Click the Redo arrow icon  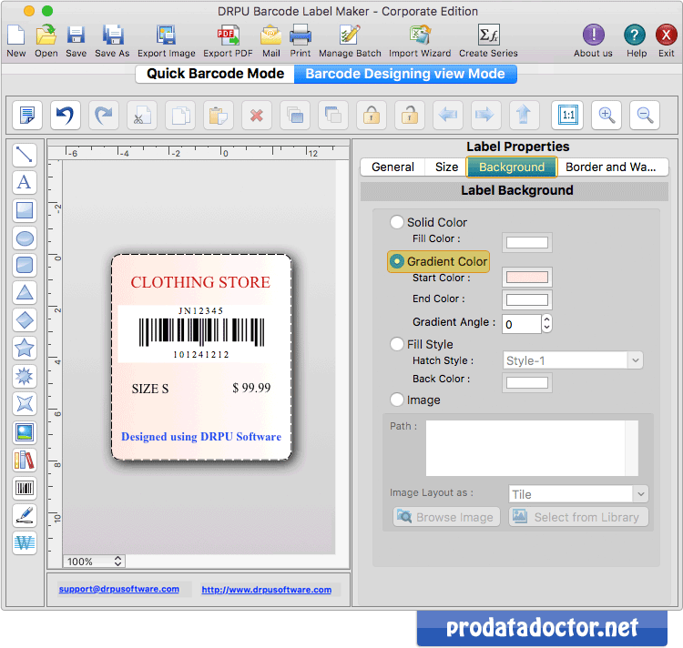click(104, 116)
